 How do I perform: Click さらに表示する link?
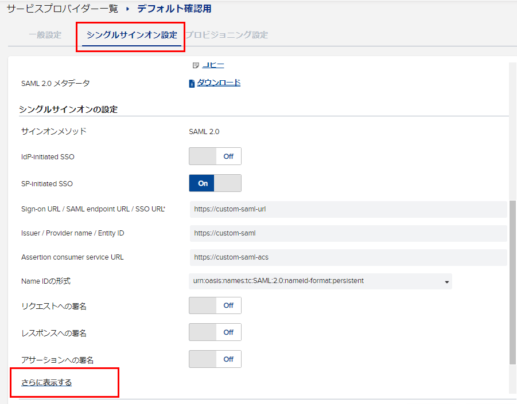(x=46, y=382)
